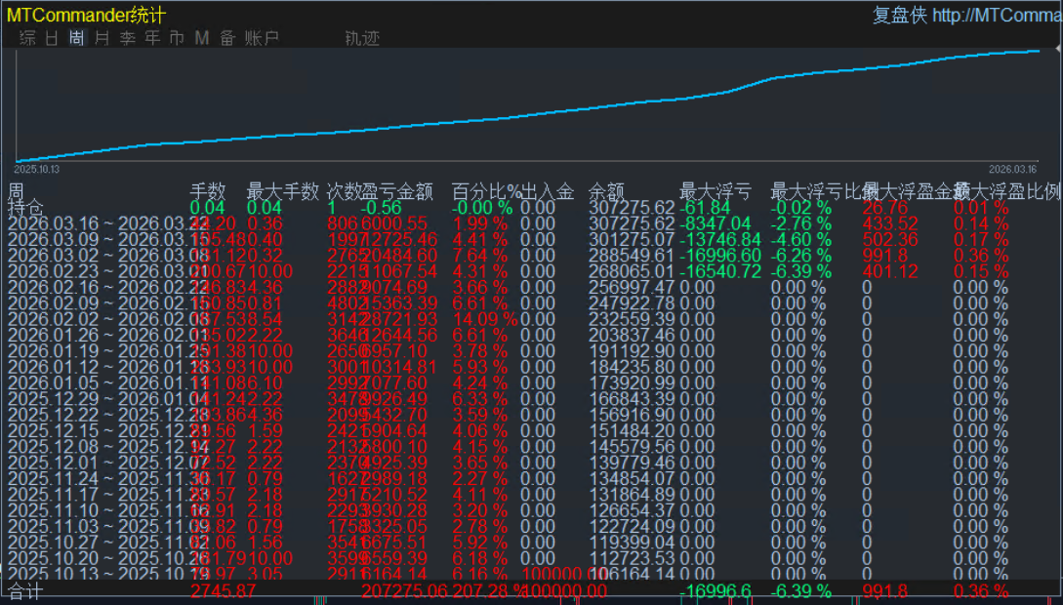Click balance value 126654.37
1063x605 pixels.
click(632, 510)
